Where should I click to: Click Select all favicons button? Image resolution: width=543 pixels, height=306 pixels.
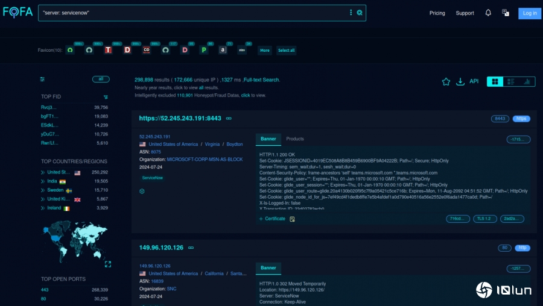point(286,51)
